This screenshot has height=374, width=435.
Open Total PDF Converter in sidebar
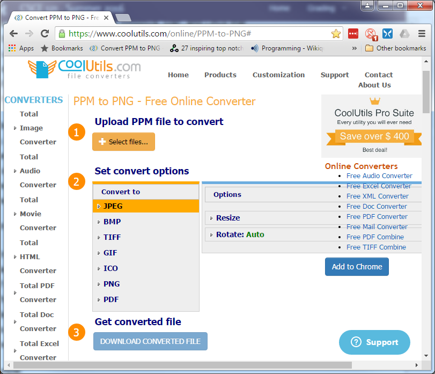pos(38,293)
